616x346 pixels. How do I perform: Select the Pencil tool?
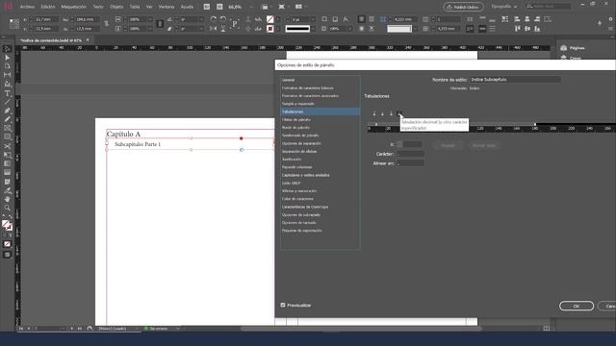tap(7, 119)
